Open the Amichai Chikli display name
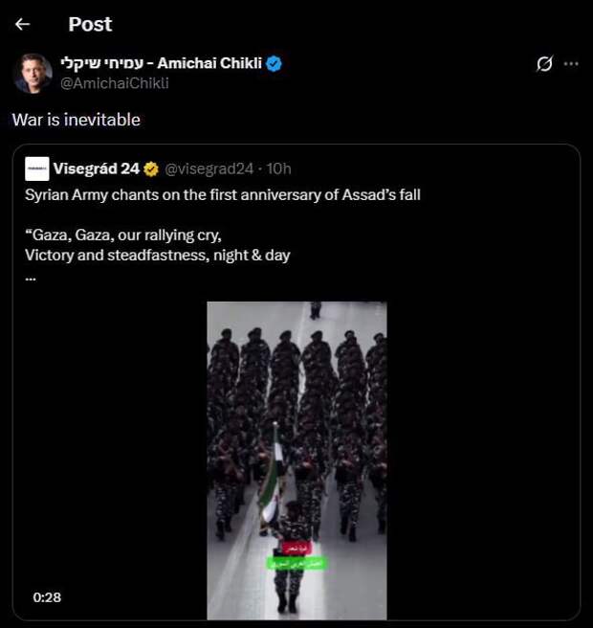Viewport: 593px width, 628px height. [x=161, y=64]
